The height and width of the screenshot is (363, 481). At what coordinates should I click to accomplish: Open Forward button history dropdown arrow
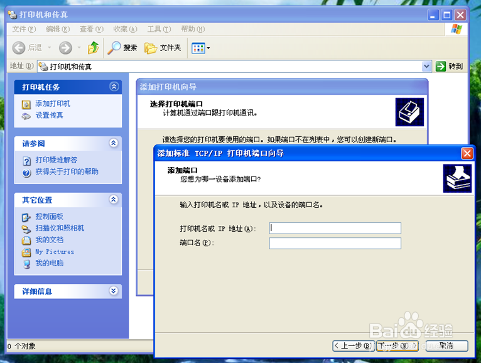point(79,48)
